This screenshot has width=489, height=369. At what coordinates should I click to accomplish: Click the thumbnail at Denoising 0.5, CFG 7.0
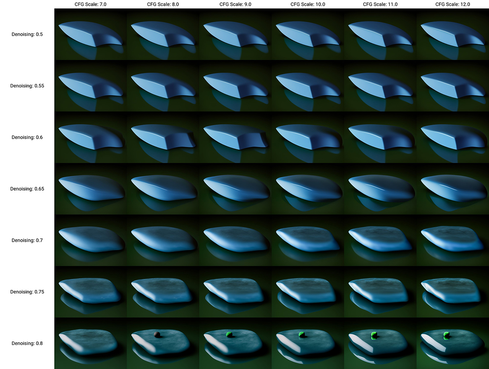tap(91, 34)
